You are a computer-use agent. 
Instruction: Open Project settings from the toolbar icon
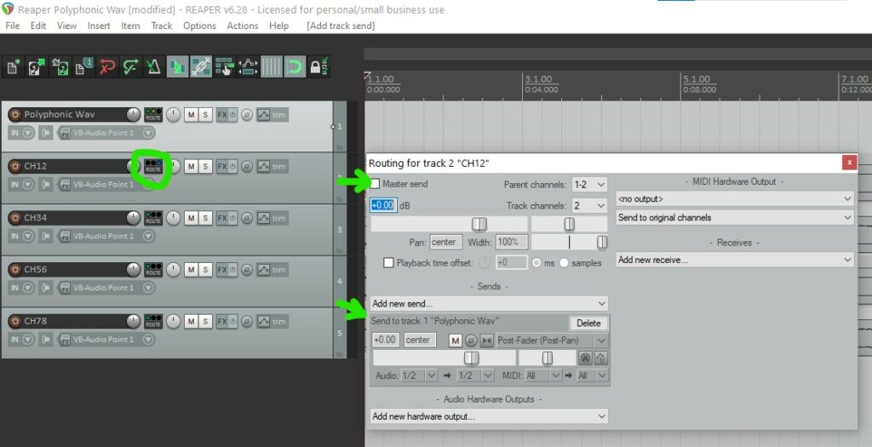coord(83,67)
